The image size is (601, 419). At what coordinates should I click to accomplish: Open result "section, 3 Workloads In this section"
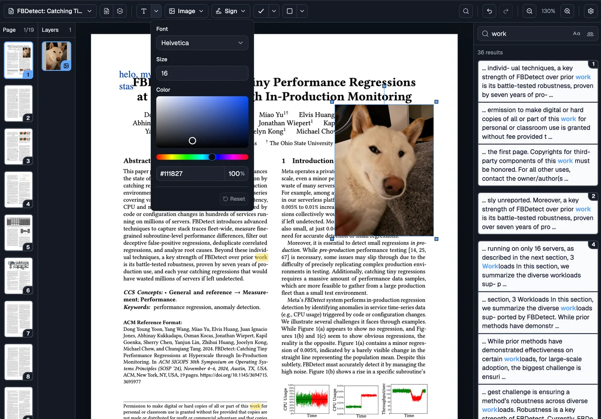point(538,312)
